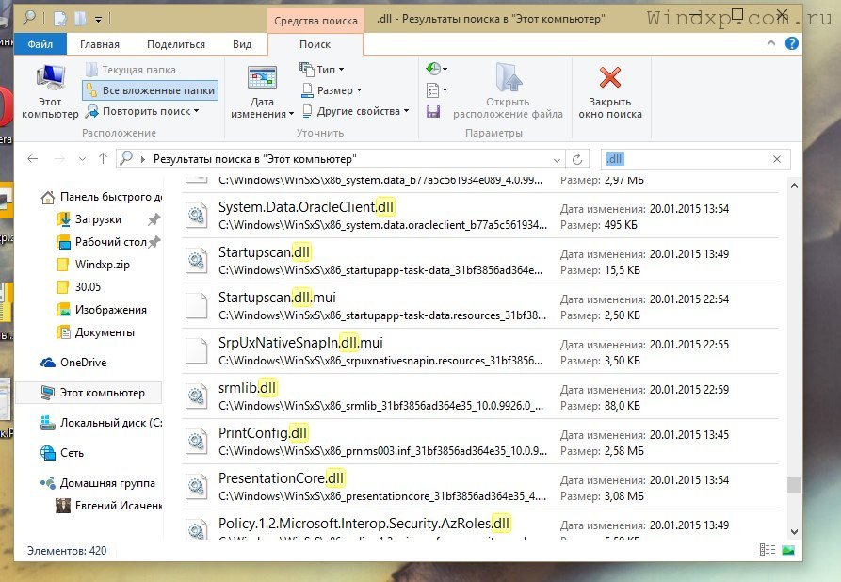This screenshot has width=841, height=582.
Task: Click the SrpUxNativeSnapIn.dll.mui blank file icon
Action: click(196, 351)
